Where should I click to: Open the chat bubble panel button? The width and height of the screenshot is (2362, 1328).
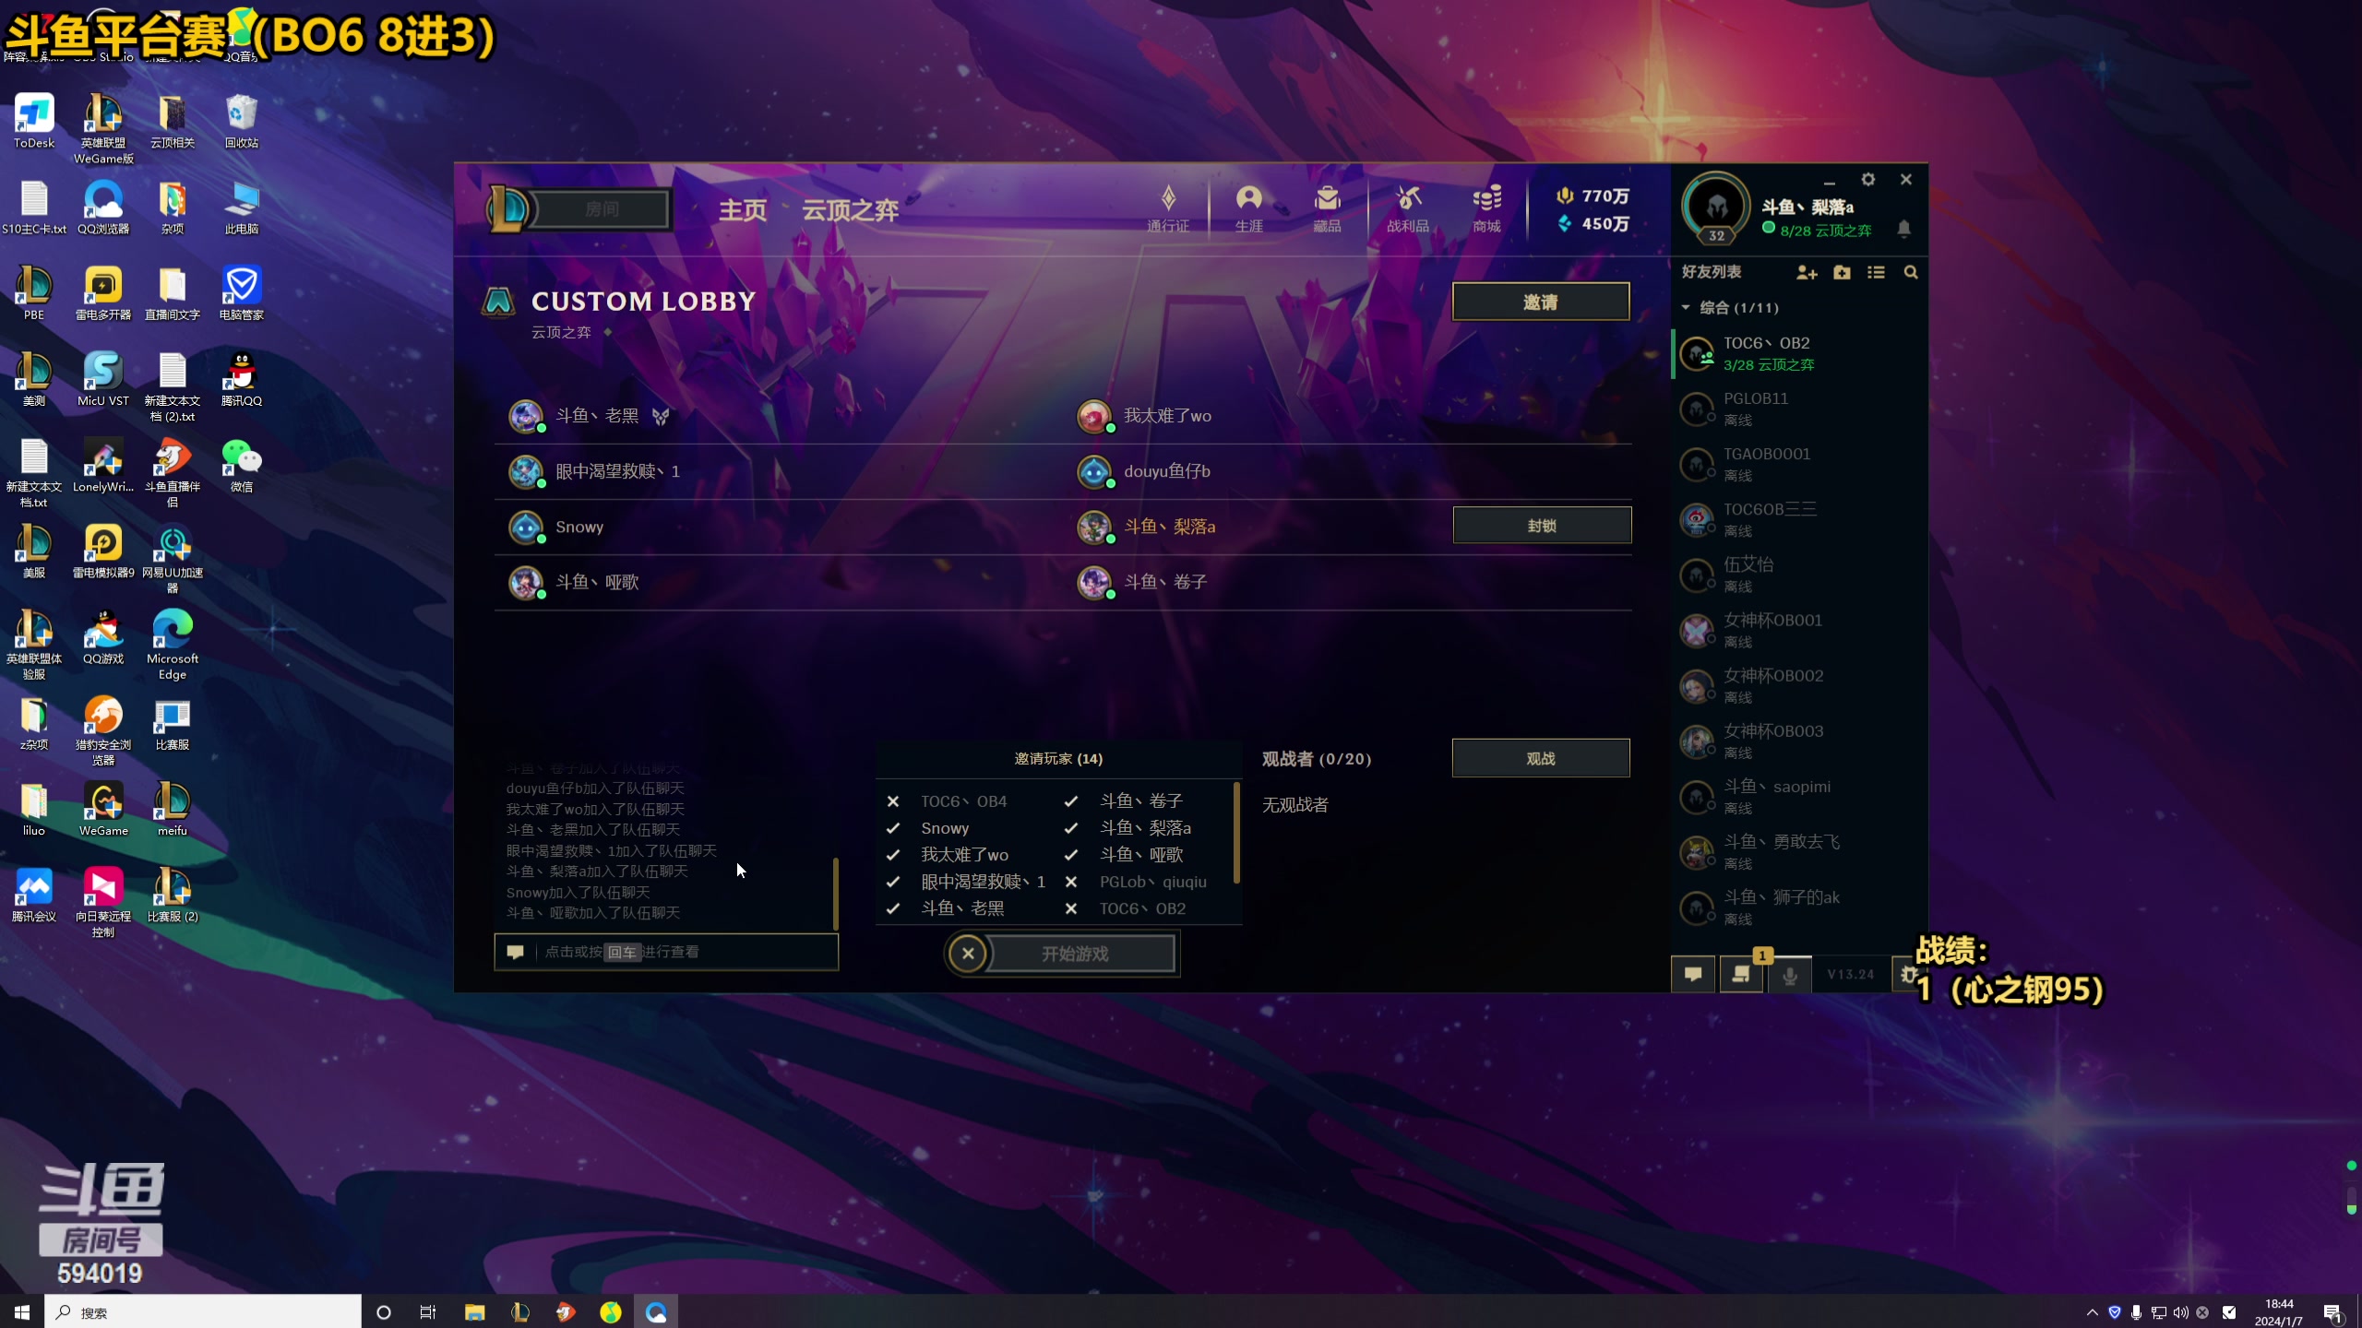[1693, 974]
